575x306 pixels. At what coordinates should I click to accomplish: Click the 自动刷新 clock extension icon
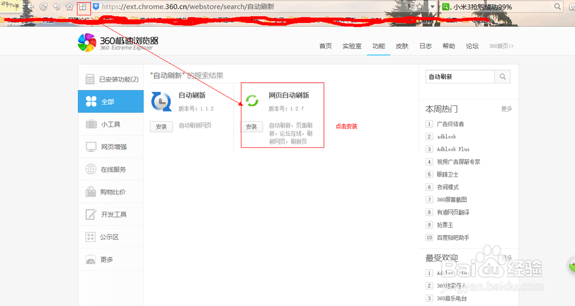point(162,101)
